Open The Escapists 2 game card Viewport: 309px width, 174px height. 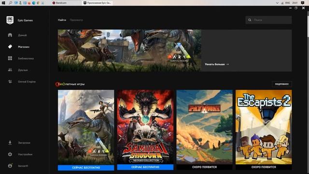[264, 127]
